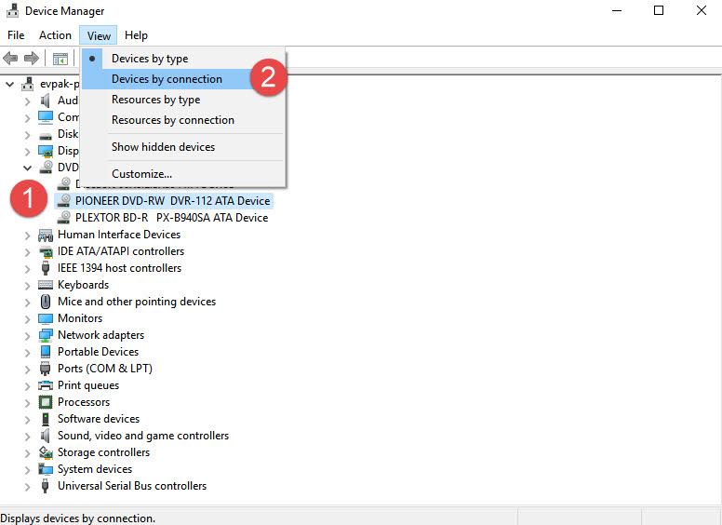Screen dimensions: 722x525
Task: Open the Help menu
Action: click(x=136, y=35)
